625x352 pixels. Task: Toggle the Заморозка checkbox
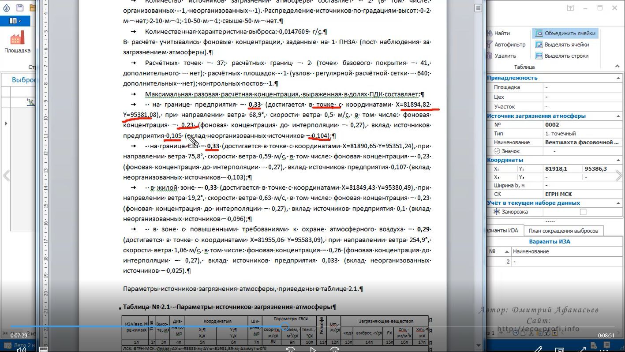pos(583,212)
